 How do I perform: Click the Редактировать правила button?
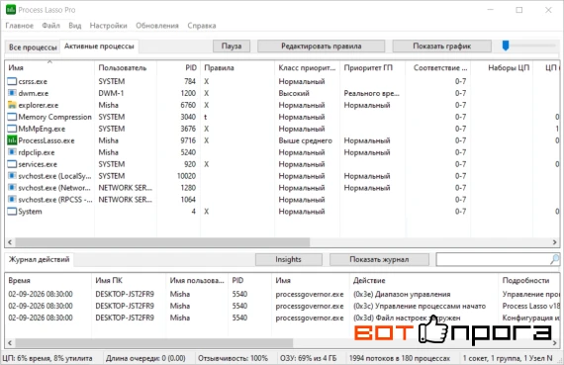[321, 46]
